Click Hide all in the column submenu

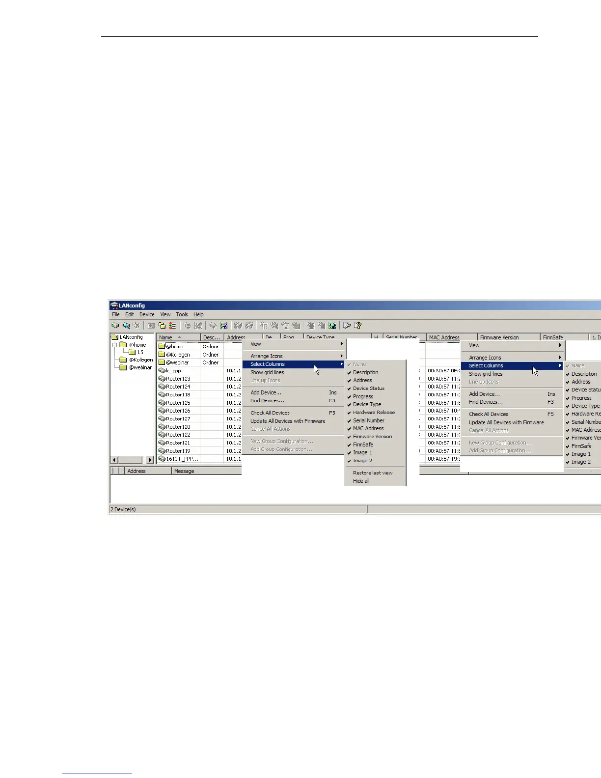coord(376,481)
